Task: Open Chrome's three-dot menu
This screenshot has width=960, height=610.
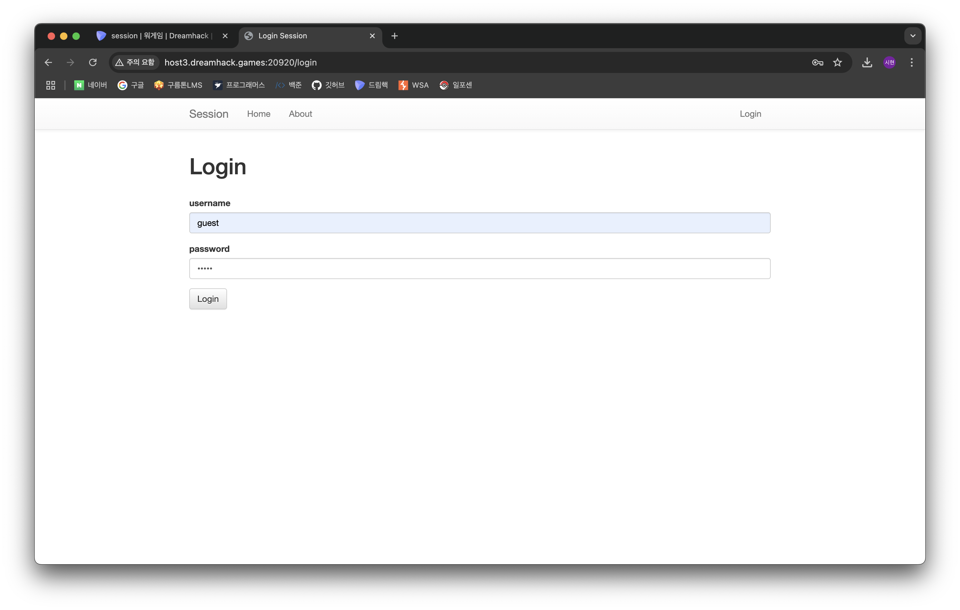Action: click(911, 62)
